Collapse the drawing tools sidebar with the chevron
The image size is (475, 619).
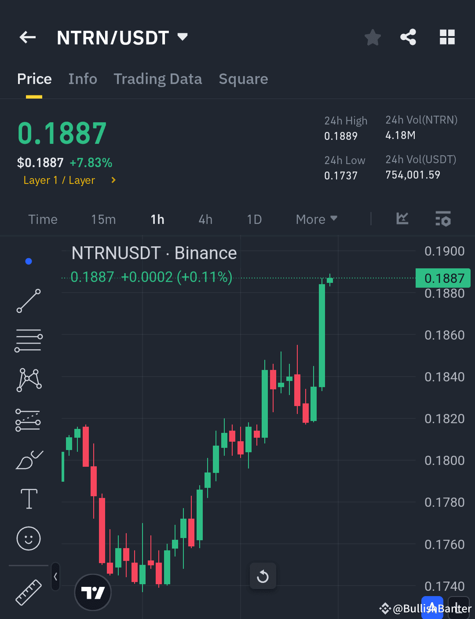[x=55, y=577]
